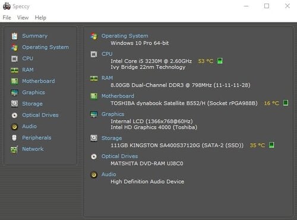This screenshot has height=220, width=297.
Task: Select Graphics in the sidebar list
Action: click(33, 93)
